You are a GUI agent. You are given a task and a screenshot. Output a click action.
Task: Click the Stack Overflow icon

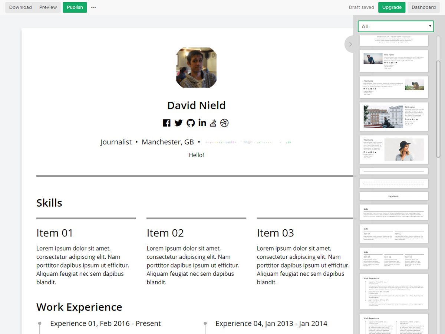click(x=213, y=123)
